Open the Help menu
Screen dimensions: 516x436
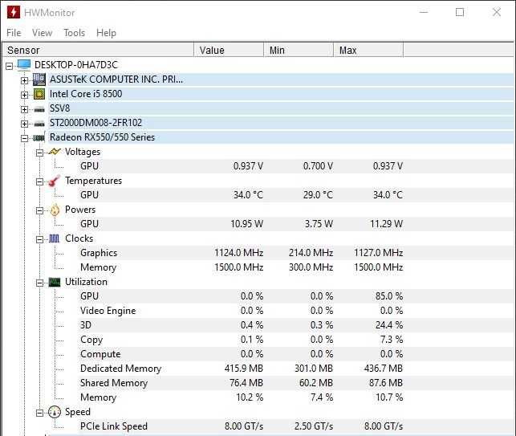106,33
